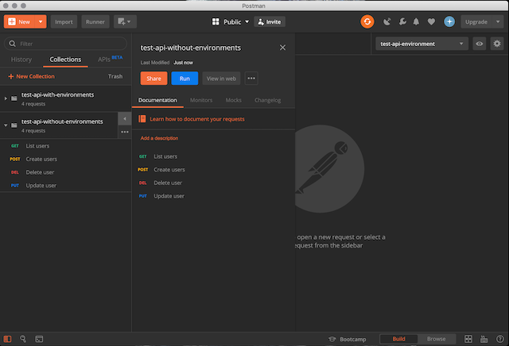Open environment quick look eye icon

pos(479,44)
